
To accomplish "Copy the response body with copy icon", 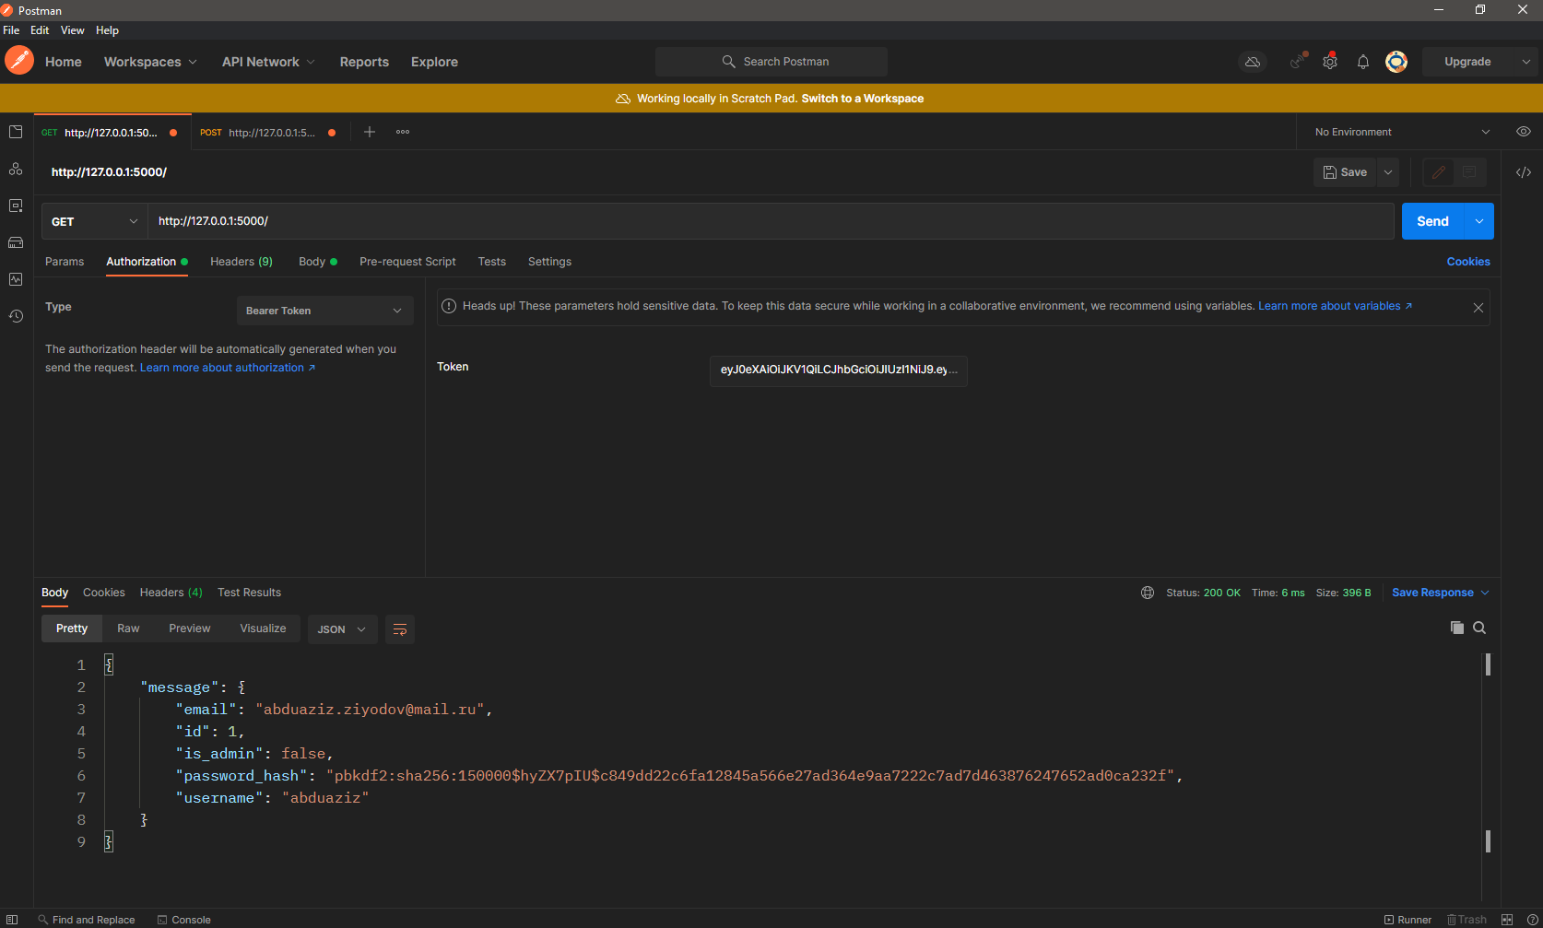I will (x=1457, y=628).
